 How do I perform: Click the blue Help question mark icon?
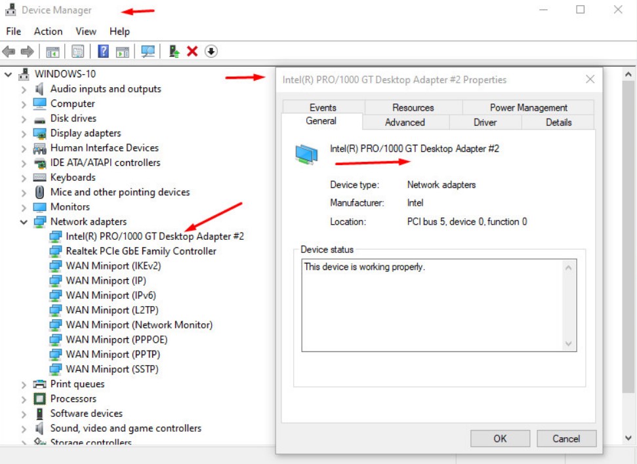tap(103, 52)
